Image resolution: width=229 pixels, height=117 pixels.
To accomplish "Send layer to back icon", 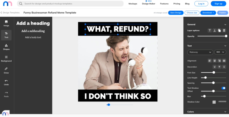I will [x=215, y=30].
